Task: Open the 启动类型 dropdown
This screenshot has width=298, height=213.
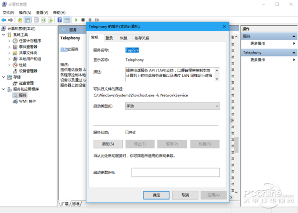Action: click(x=172, y=106)
